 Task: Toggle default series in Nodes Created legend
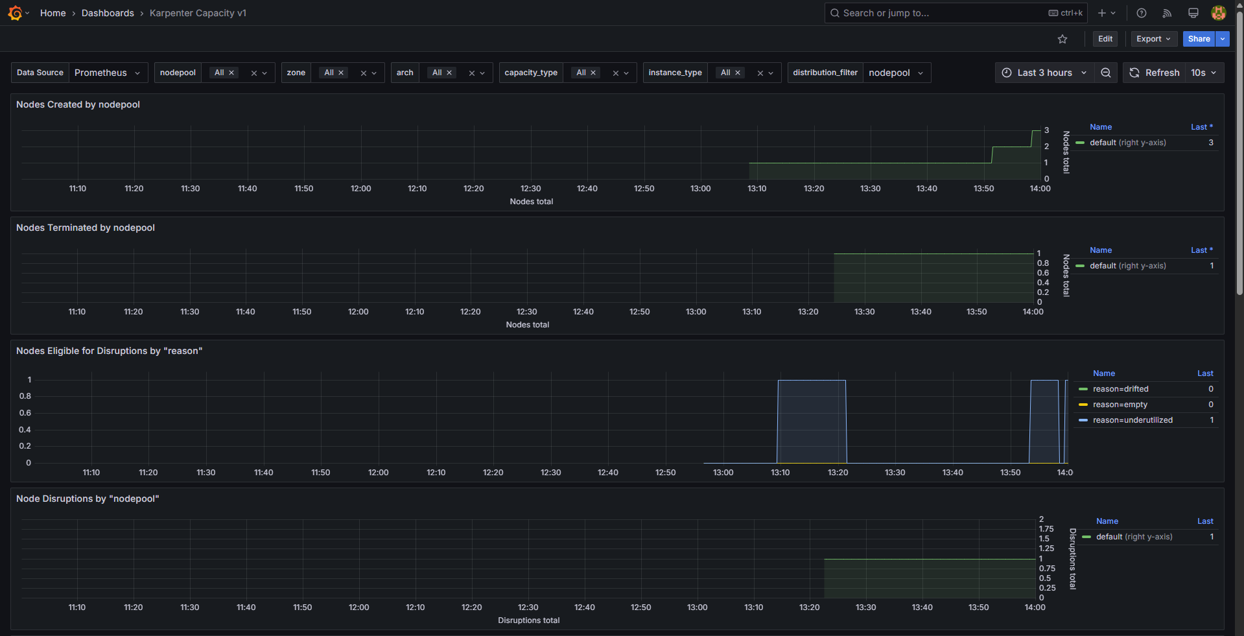pyautogui.click(x=1128, y=143)
